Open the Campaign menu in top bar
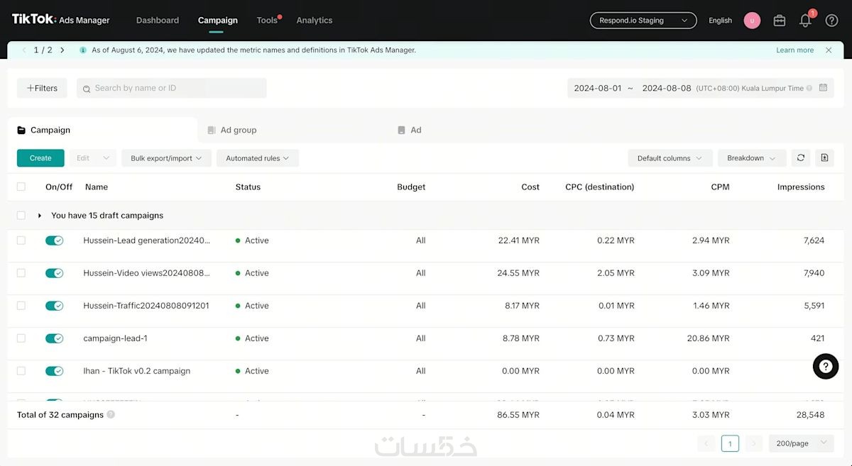The width and height of the screenshot is (852, 466). (218, 21)
